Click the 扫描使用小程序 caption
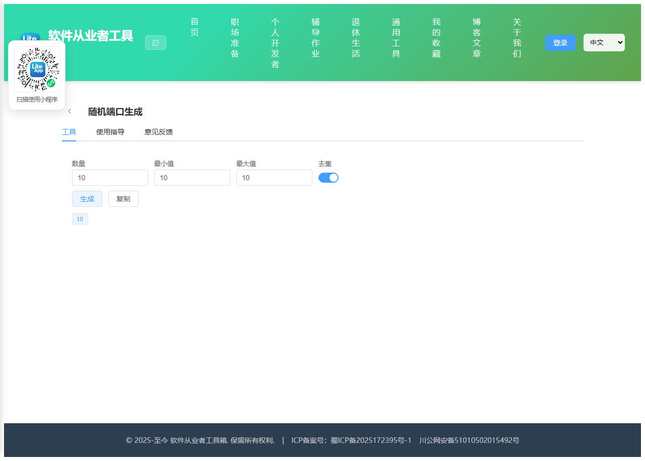 tap(37, 100)
